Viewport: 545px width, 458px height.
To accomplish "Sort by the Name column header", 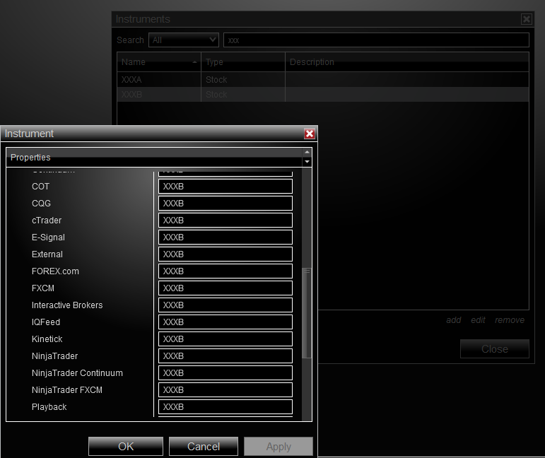I will pyautogui.click(x=159, y=62).
